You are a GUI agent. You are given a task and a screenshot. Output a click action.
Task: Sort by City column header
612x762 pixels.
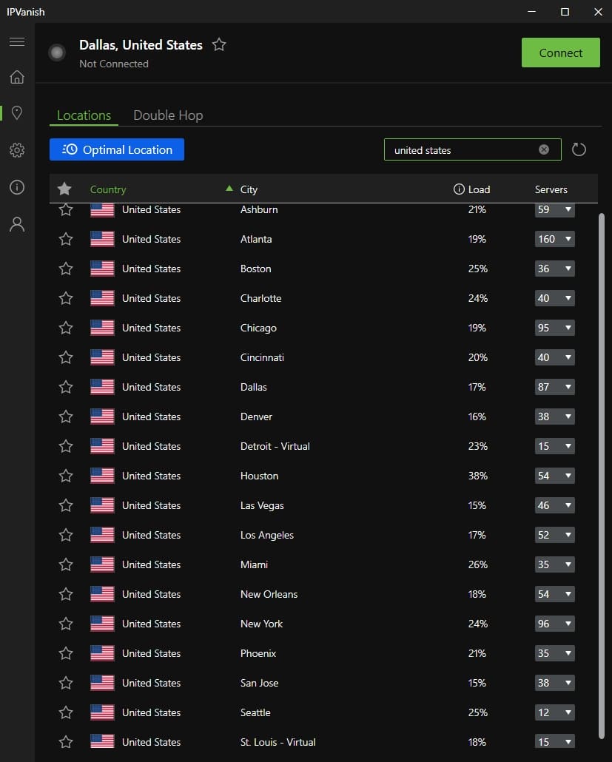tap(249, 189)
